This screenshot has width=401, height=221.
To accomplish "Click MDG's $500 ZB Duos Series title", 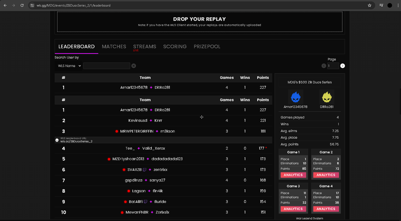I will tap(309, 82).
